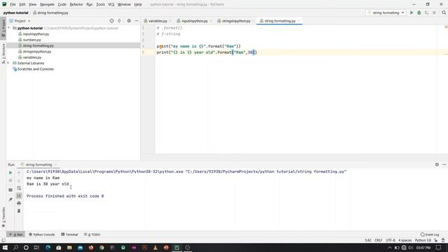Open notification center in taskbar
The width and height of the screenshot is (448, 252).
click(x=438, y=247)
